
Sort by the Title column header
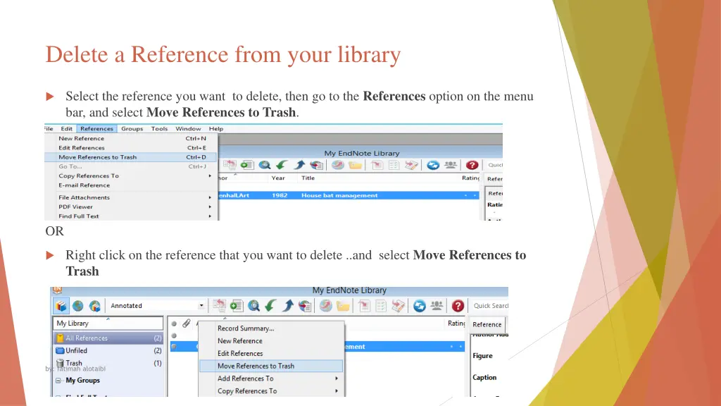308,178
